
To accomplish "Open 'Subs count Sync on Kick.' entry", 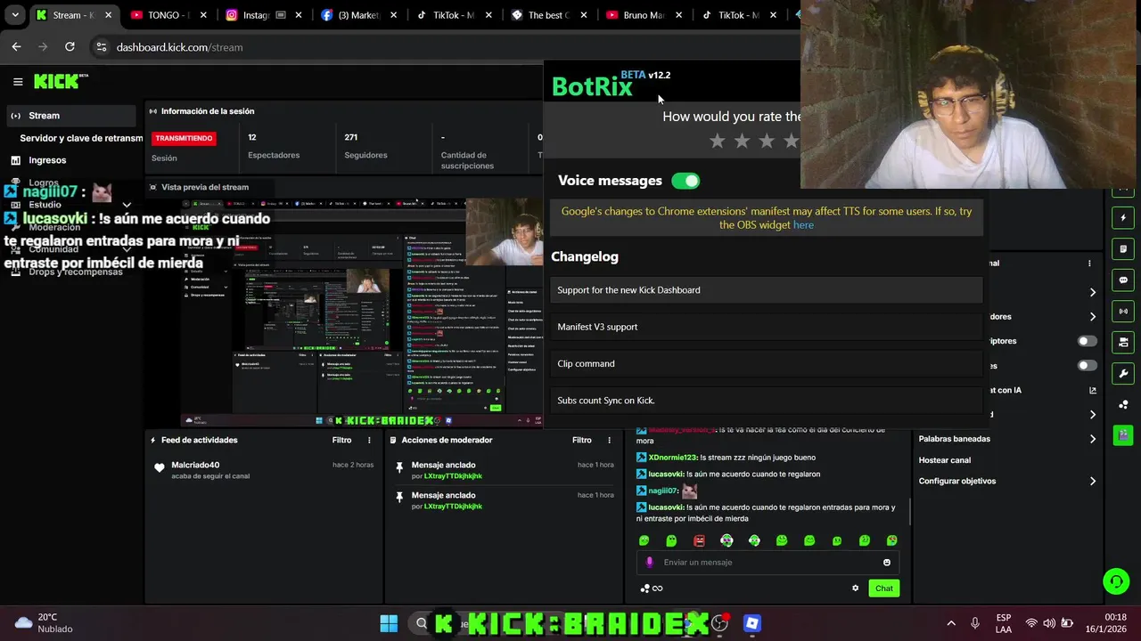I will click(767, 401).
